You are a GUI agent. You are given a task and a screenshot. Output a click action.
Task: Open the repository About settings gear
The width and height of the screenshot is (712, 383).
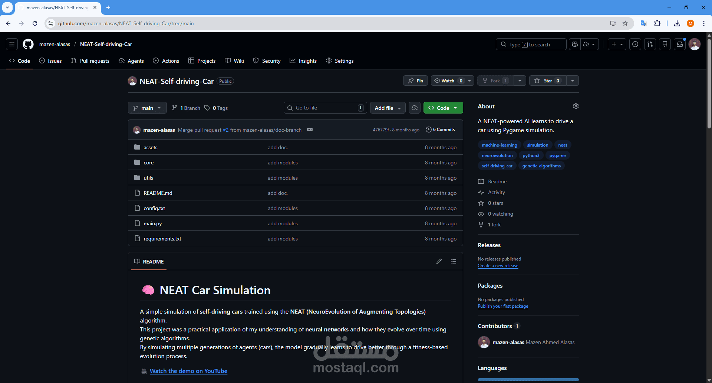coord(576,106)
